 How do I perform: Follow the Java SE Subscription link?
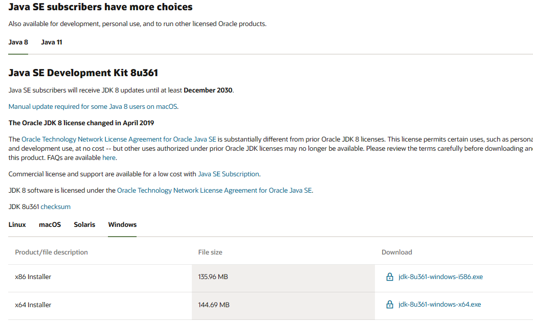click(229, 174)
